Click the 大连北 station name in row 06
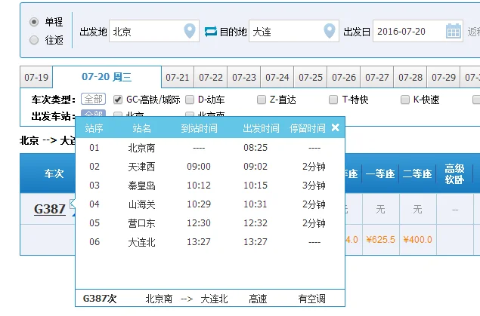The height and width of the screenshot is (316, 480). pyautogui.click(x=141, y=242)
